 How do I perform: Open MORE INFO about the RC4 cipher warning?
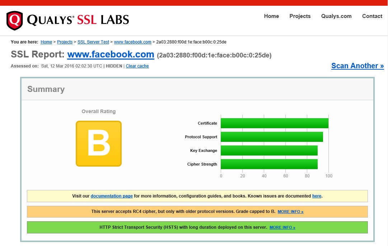pyautogui.click(x=290, y=212)
